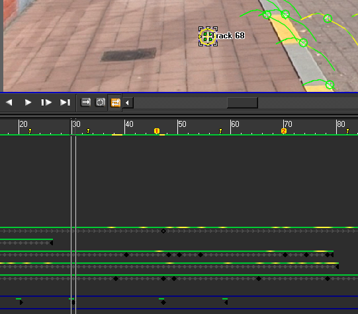Select the round key at frame 30 bottom row
Image resolution: width=358 pixels, height=314 pixels.
coord(73,302)
